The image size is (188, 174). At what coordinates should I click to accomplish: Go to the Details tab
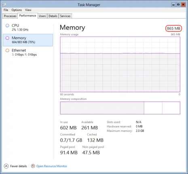click(53, 16)
